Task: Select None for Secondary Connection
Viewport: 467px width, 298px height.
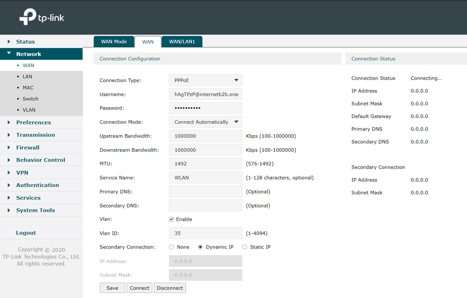Action: (172, 247)
